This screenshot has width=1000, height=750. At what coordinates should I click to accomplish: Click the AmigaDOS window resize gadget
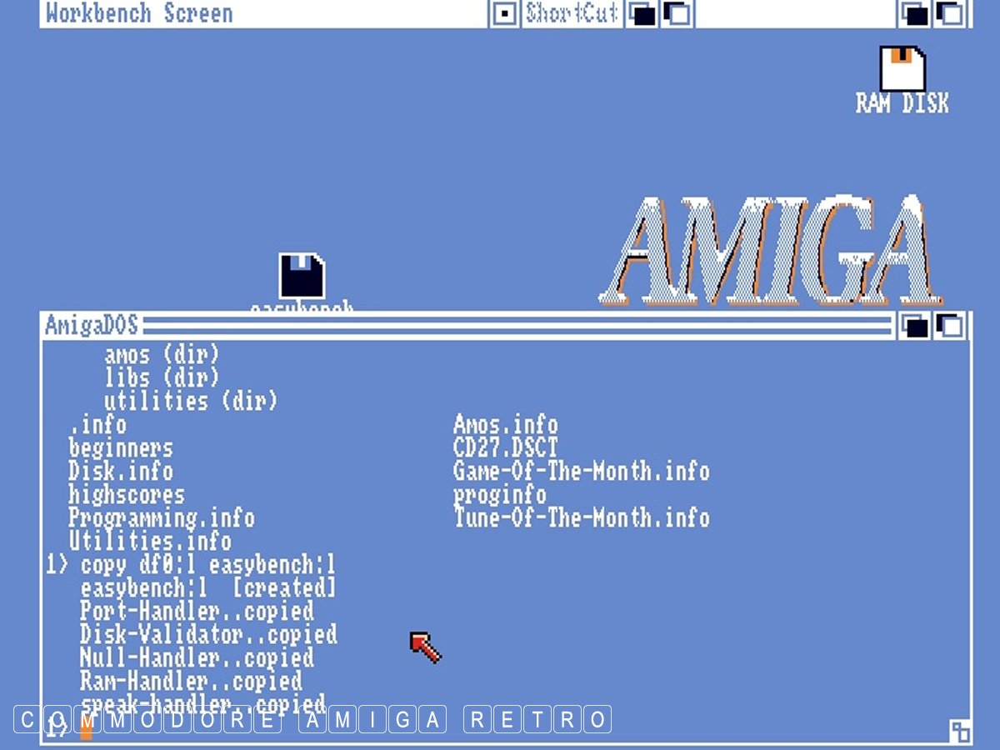pos(960,731)
